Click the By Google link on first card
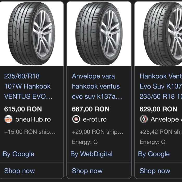 point(19,154)
